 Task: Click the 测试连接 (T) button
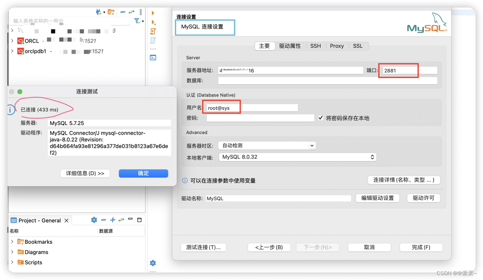pyautogui.click(x=203, y=247)
